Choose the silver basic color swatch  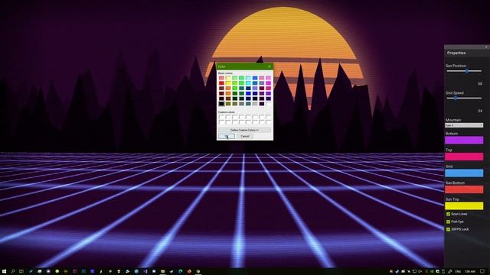(x=255, y=104)
